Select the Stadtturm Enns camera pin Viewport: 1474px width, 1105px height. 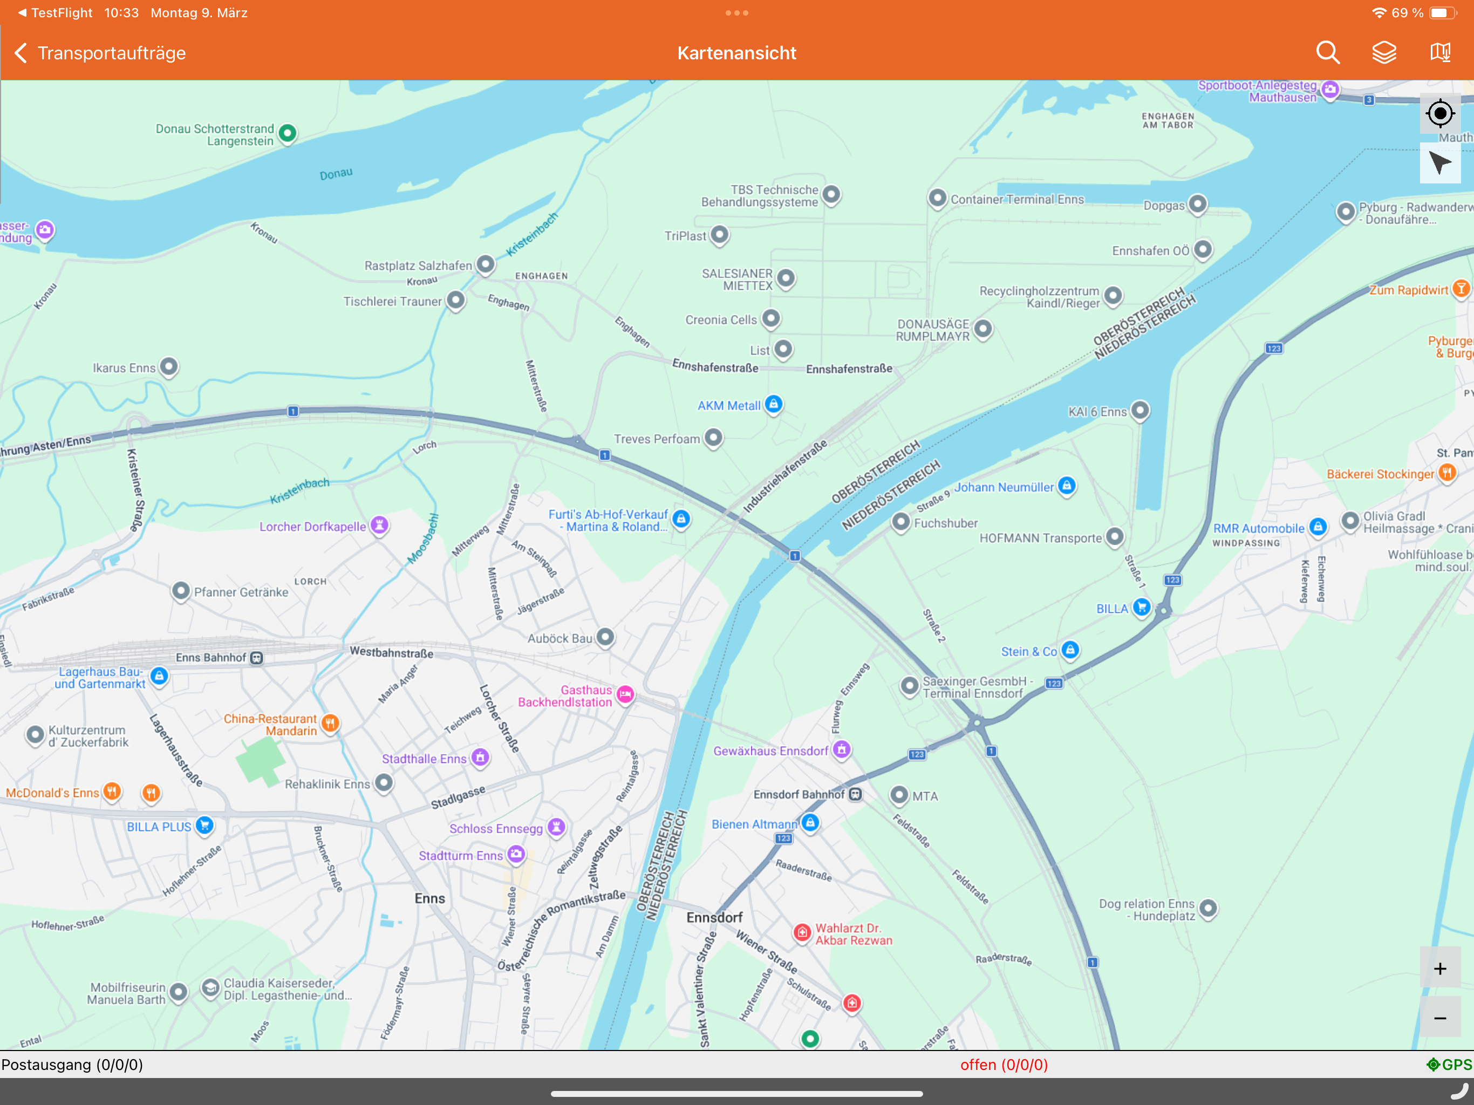pyautogui.click(x=516, y=855)
